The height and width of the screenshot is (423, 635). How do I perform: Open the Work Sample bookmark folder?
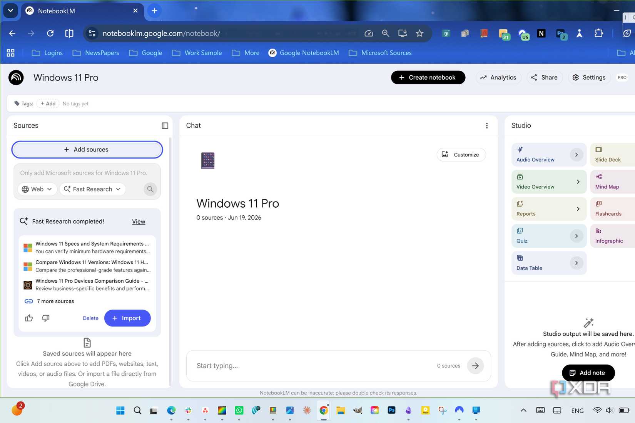coord(197,53)
